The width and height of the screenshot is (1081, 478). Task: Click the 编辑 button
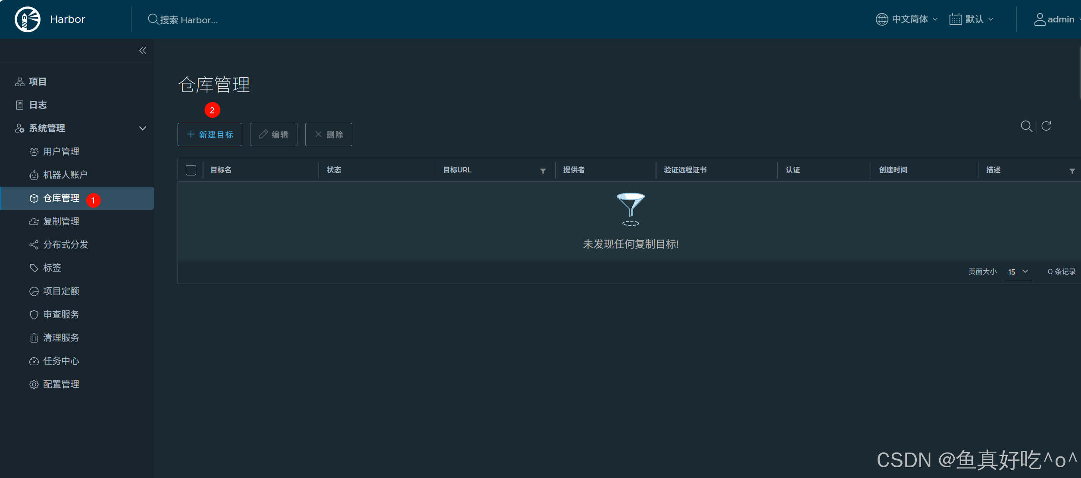(x=274, y=134)
